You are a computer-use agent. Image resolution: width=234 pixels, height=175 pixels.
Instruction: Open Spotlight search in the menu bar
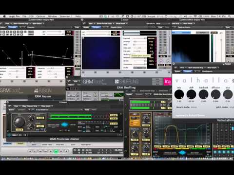230,17
